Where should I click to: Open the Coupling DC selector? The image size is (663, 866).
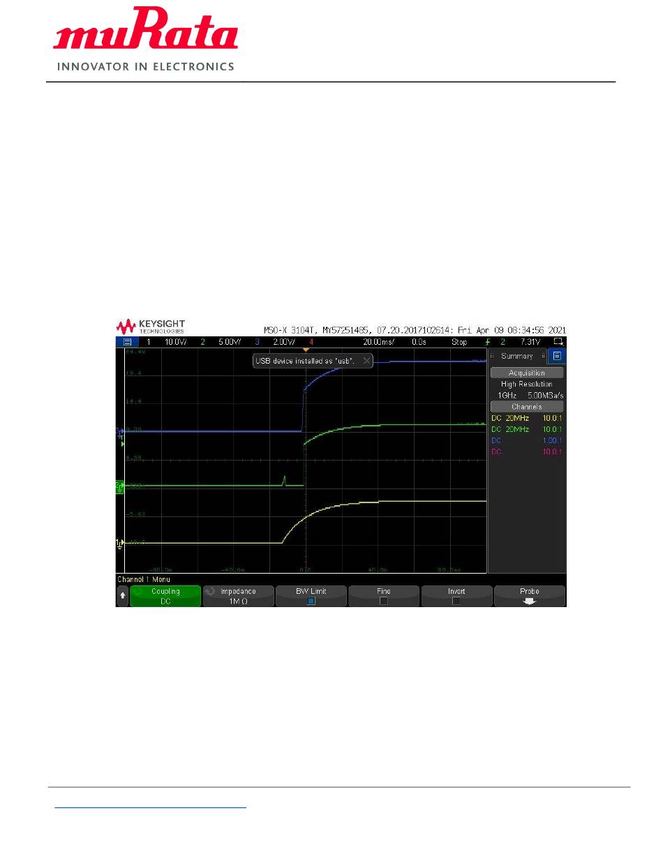pos(165,596)
